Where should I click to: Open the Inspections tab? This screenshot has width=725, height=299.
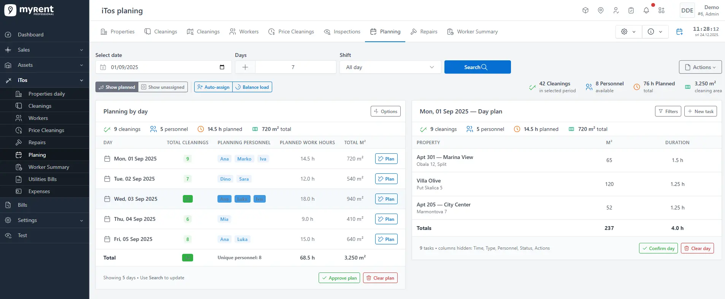tap(342, 32)
